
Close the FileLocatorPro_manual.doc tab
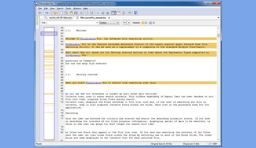109,18
